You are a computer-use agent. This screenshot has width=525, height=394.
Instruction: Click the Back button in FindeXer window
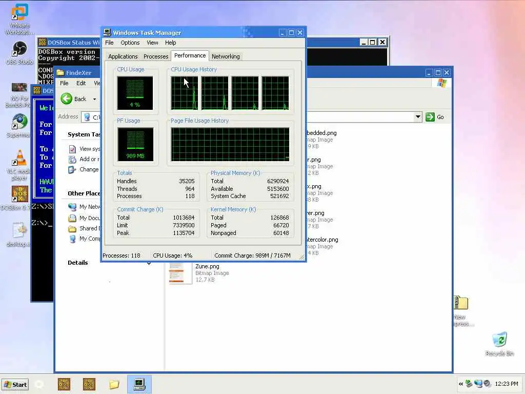[73, 99]
